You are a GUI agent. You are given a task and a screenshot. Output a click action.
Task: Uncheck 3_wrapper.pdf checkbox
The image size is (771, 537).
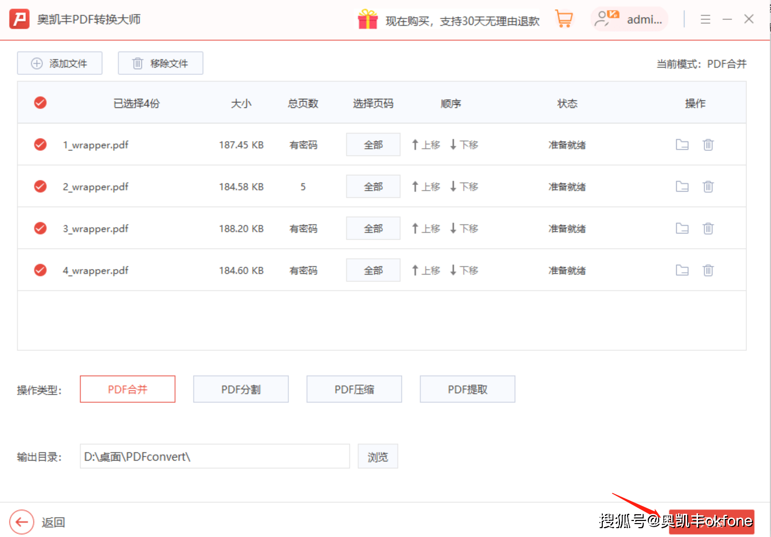pyautogui.click(x=40, y=228)
